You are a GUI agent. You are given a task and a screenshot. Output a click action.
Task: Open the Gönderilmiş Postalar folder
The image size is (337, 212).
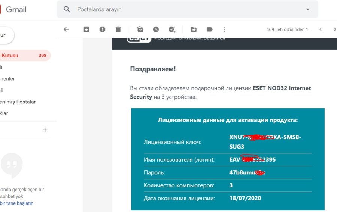(18, 102)
